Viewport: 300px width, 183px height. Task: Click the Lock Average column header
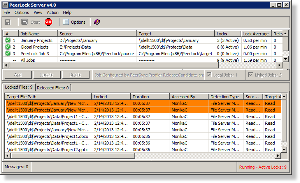point(256,34)
